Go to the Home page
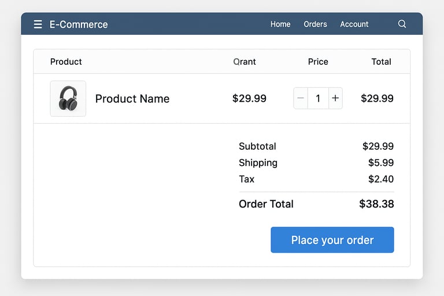444x296 pixels. 280,24
